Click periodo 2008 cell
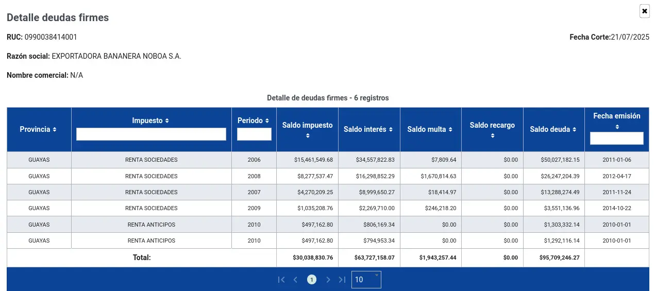This screenshot has width=655, height=291. [254, 176]
